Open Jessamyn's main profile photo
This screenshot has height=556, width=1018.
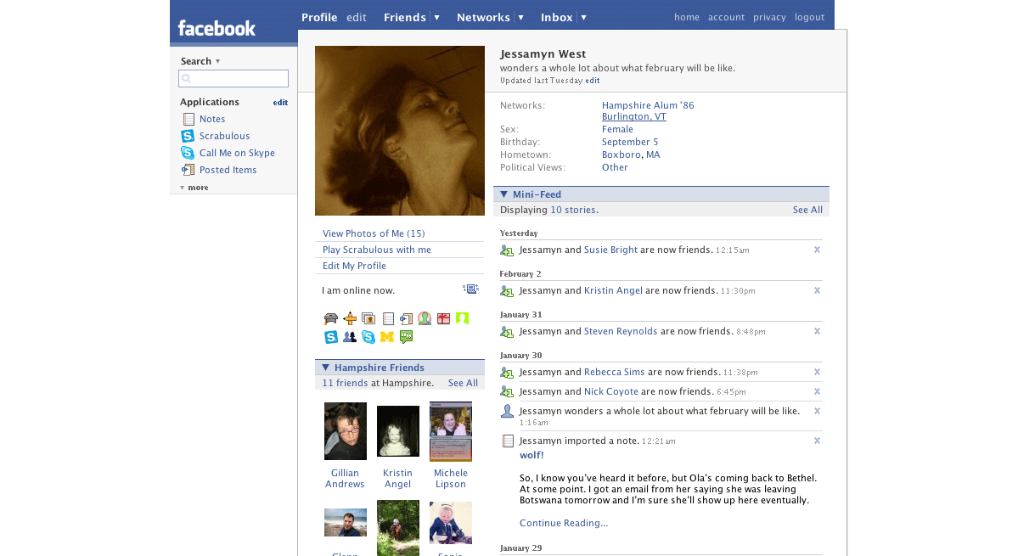[x=400, y=131]
